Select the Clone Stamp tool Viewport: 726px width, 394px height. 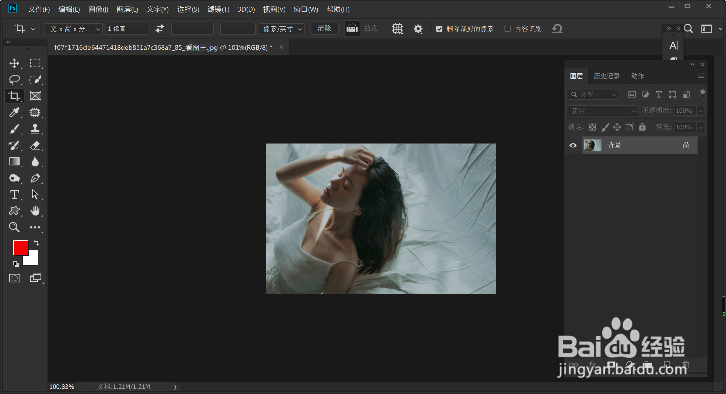(35, 129)
